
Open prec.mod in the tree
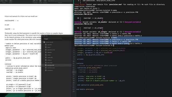[x=50, y=63]
